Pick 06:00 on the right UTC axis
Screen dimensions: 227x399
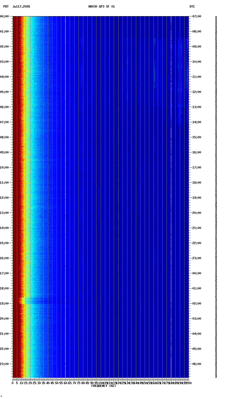point(197,364)
